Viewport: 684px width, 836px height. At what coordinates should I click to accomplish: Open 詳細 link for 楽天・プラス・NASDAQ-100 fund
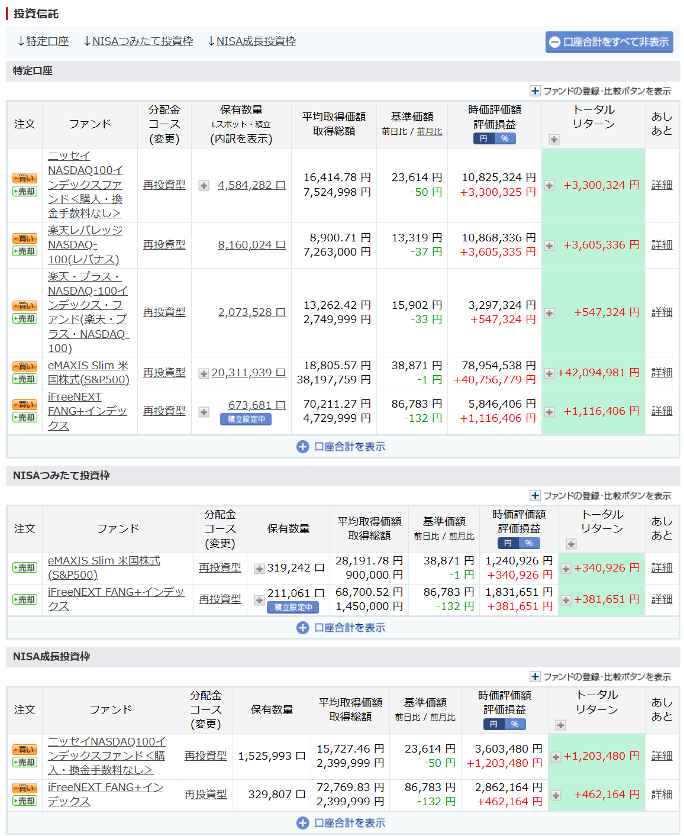click(x=662, y=312)
